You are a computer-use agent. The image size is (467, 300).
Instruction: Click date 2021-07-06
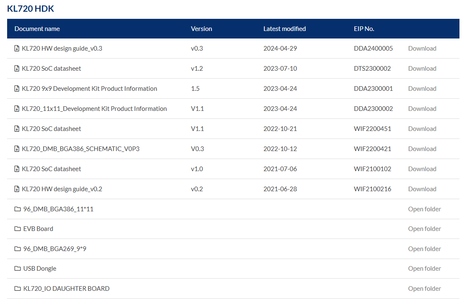click(280, 169)
